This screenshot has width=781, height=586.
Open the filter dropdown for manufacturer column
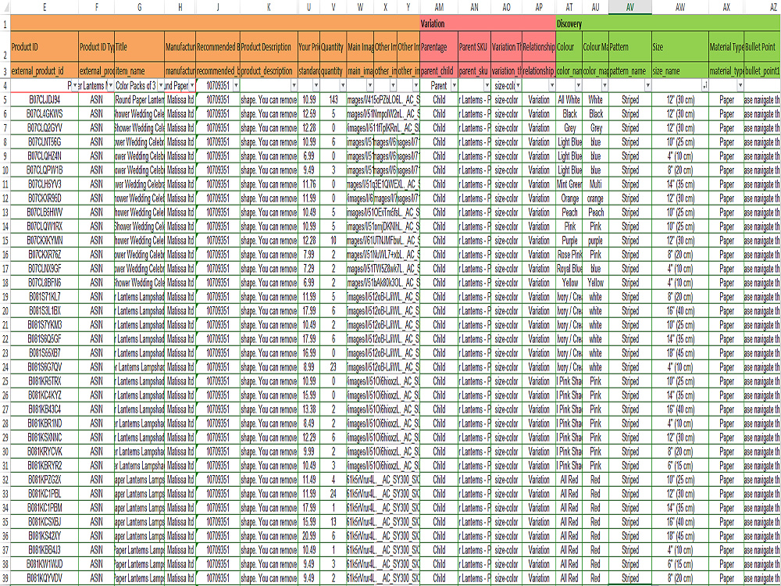coord(192,86)
